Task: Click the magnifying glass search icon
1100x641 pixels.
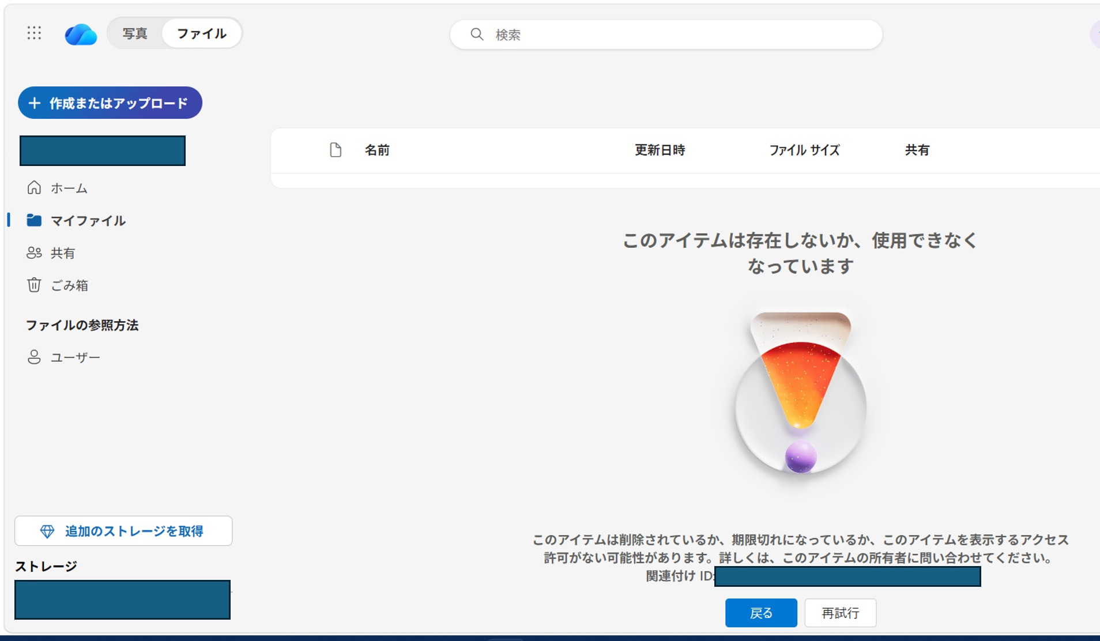Action: pos(477,35)
